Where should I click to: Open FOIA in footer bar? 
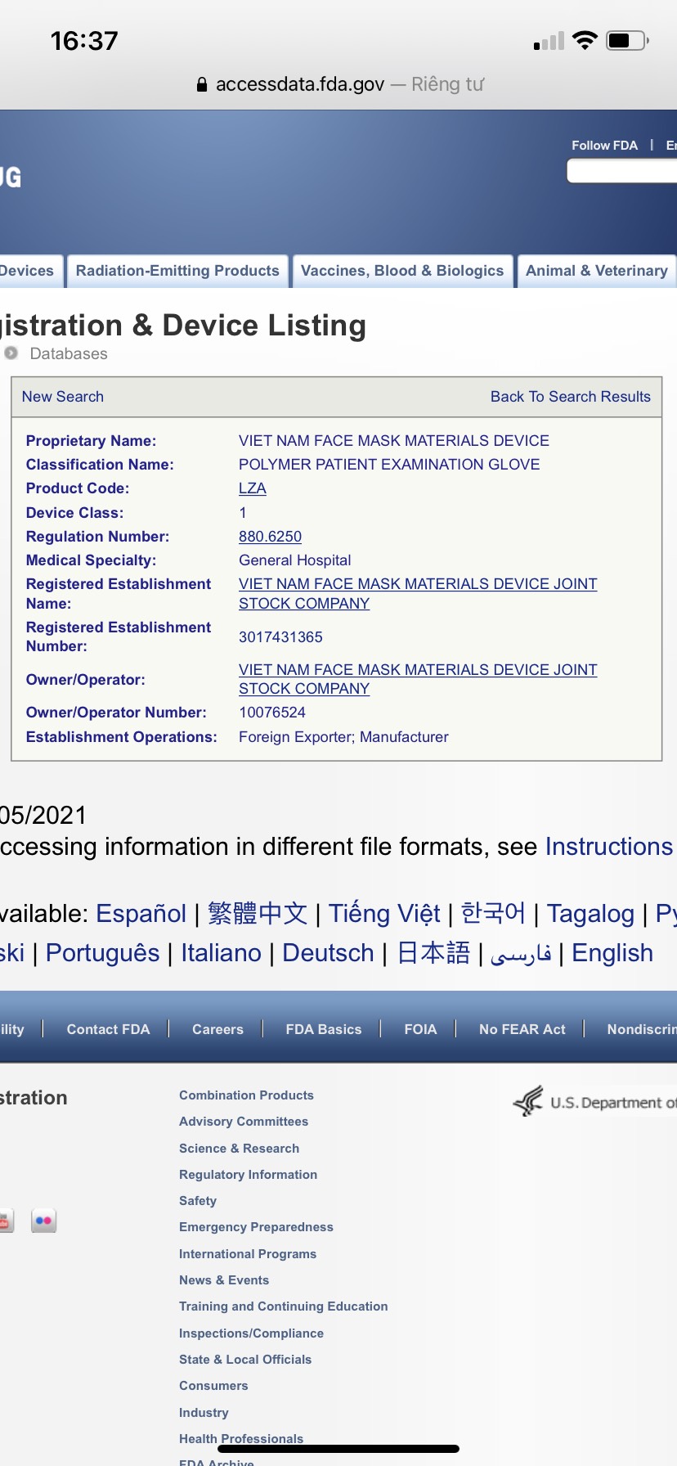coord(420,1029)
